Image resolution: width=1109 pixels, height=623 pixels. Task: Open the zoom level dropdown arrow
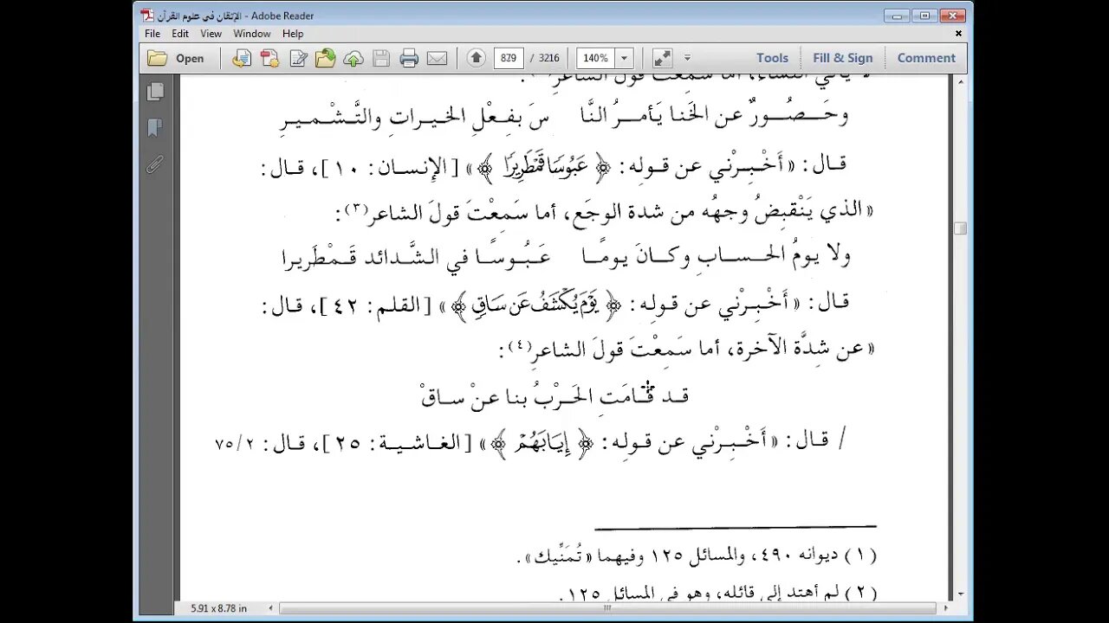tap(624, 58)
